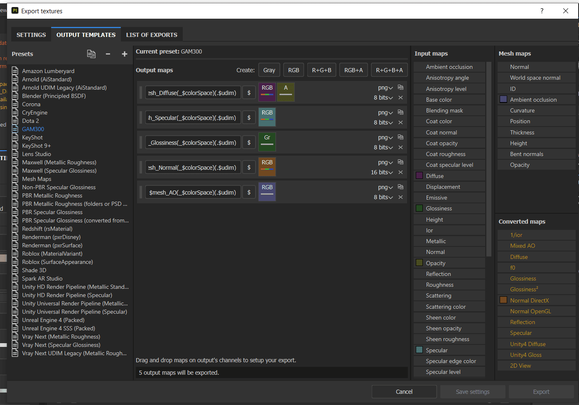Open AO row 8 bits dropdown
Screen dimensions: 579x405
point(383,197)
